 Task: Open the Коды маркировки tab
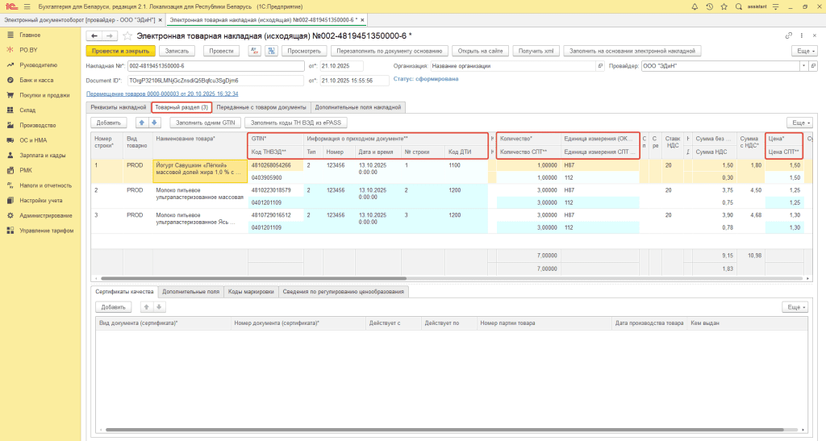(249, 291)
